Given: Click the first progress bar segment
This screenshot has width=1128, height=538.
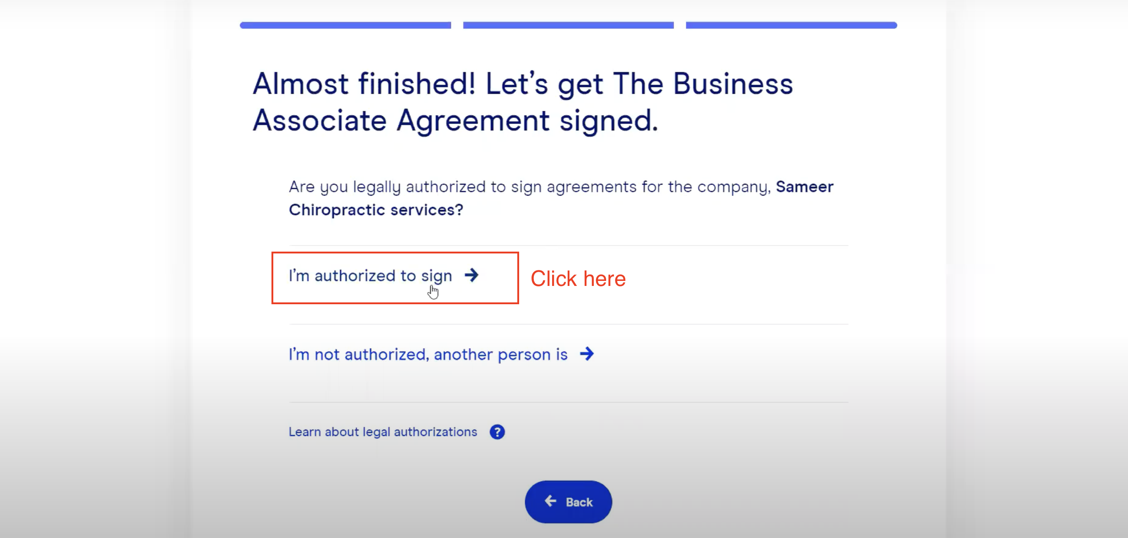Looking at the screenshot, I should pyautogui.click(x=346, y=24).
